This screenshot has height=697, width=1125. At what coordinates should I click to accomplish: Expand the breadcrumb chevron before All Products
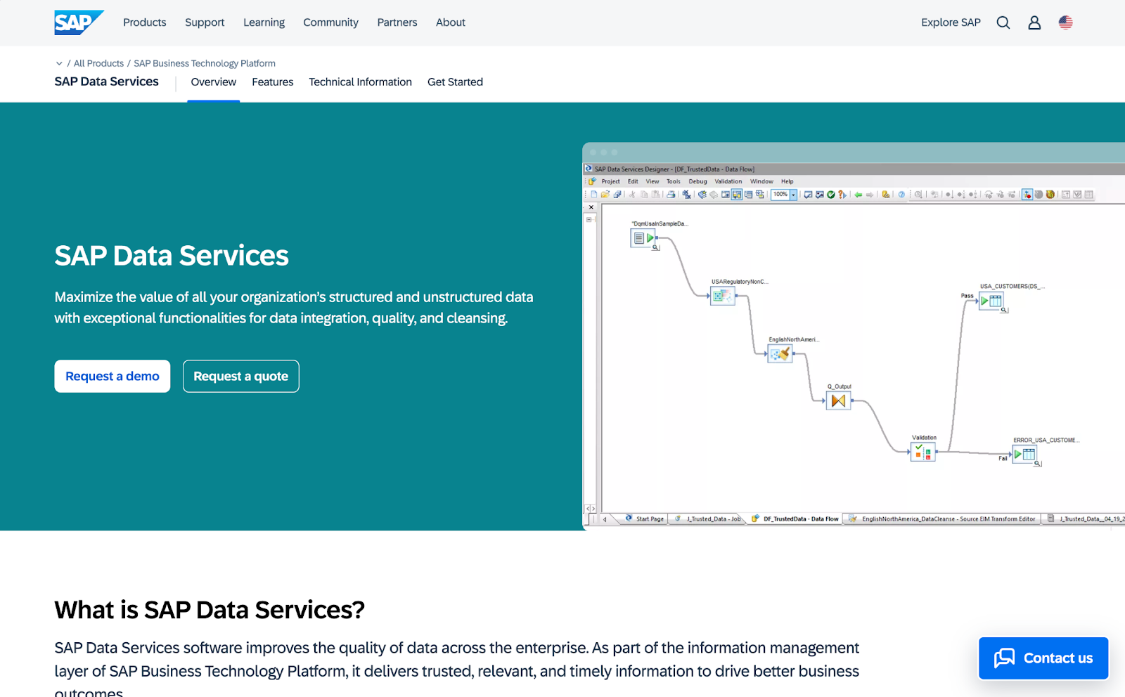pyautogui.click(x=59, y=63)
